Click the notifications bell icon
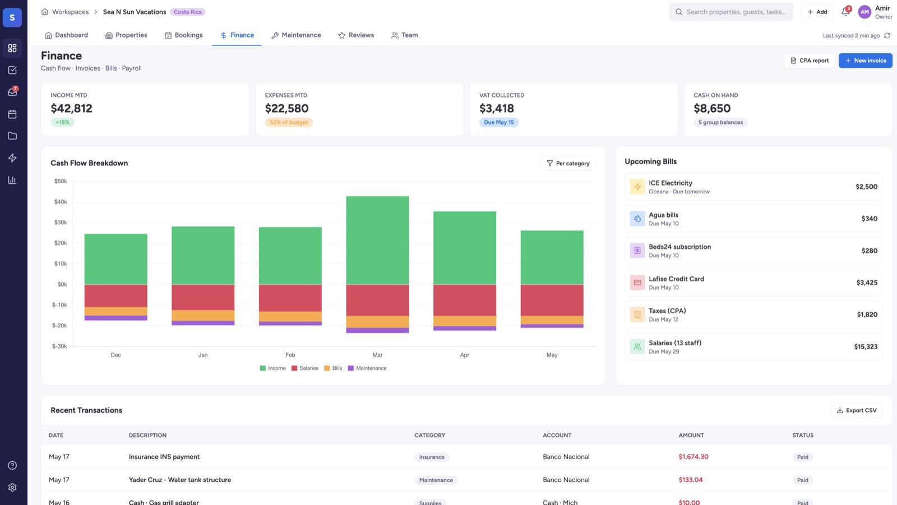Image resolution: width=897 pixels, height=505 pixels. click(x=845, y=12)
